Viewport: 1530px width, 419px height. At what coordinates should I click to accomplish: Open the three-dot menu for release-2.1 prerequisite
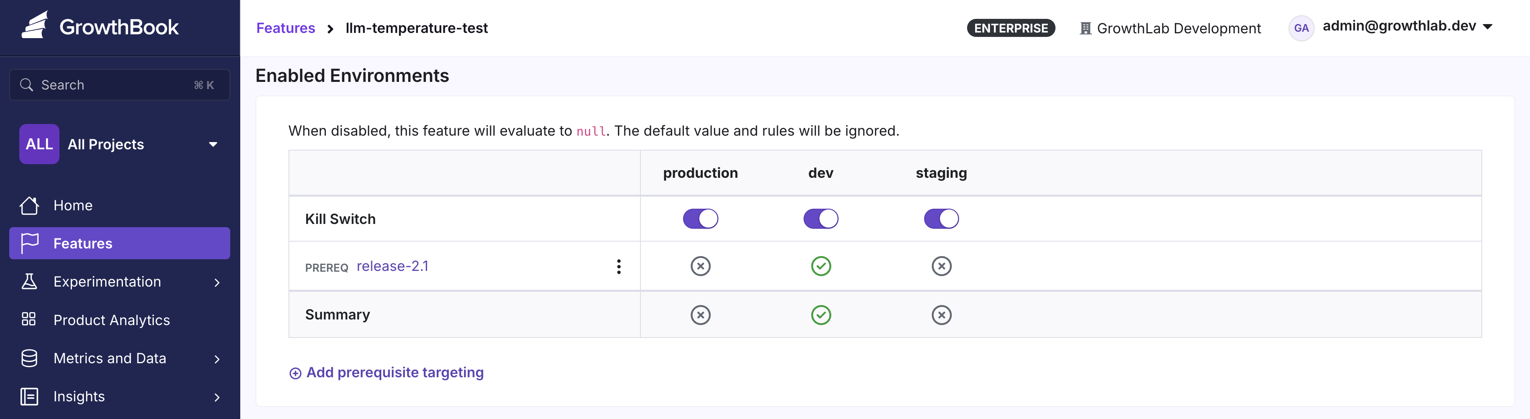(618, 266)
